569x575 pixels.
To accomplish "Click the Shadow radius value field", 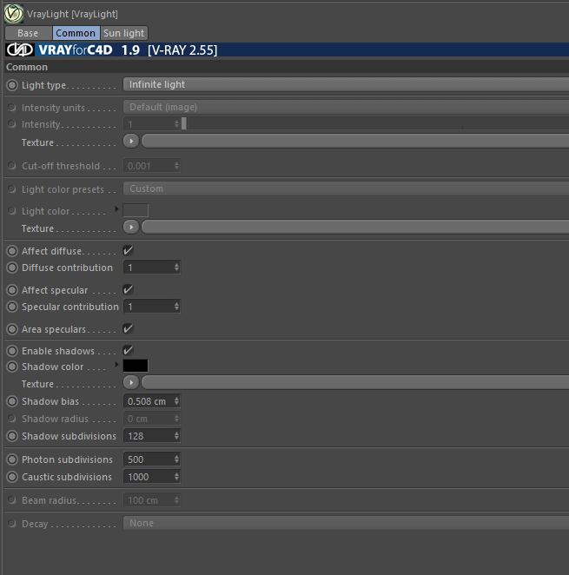I will point(151,419).
